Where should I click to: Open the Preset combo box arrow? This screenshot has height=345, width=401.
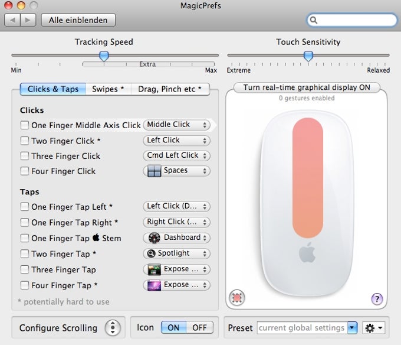[x=352, y=328]
